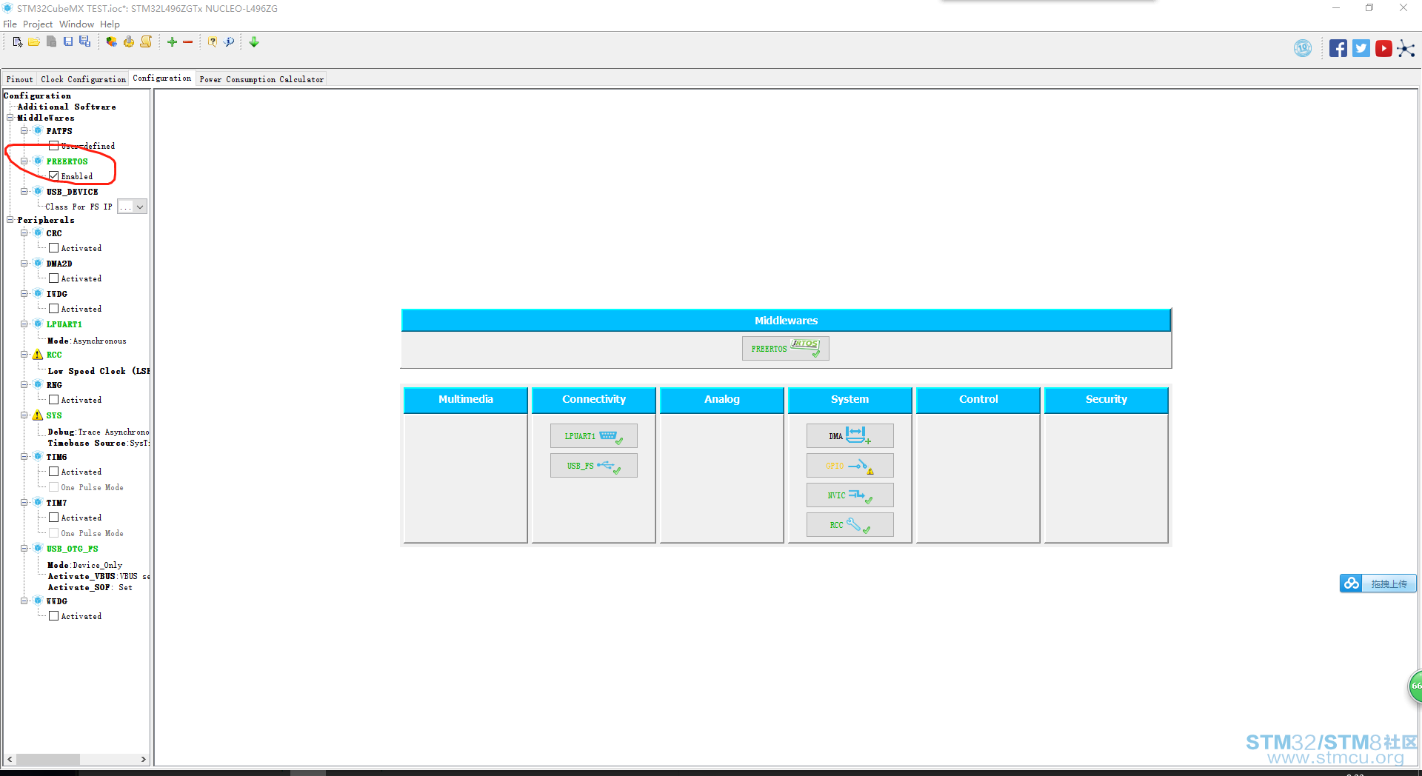Viewport: 1422px width, 776px height.
Task: Click the blue info speech bubble icon
Action: click(230, 42)
